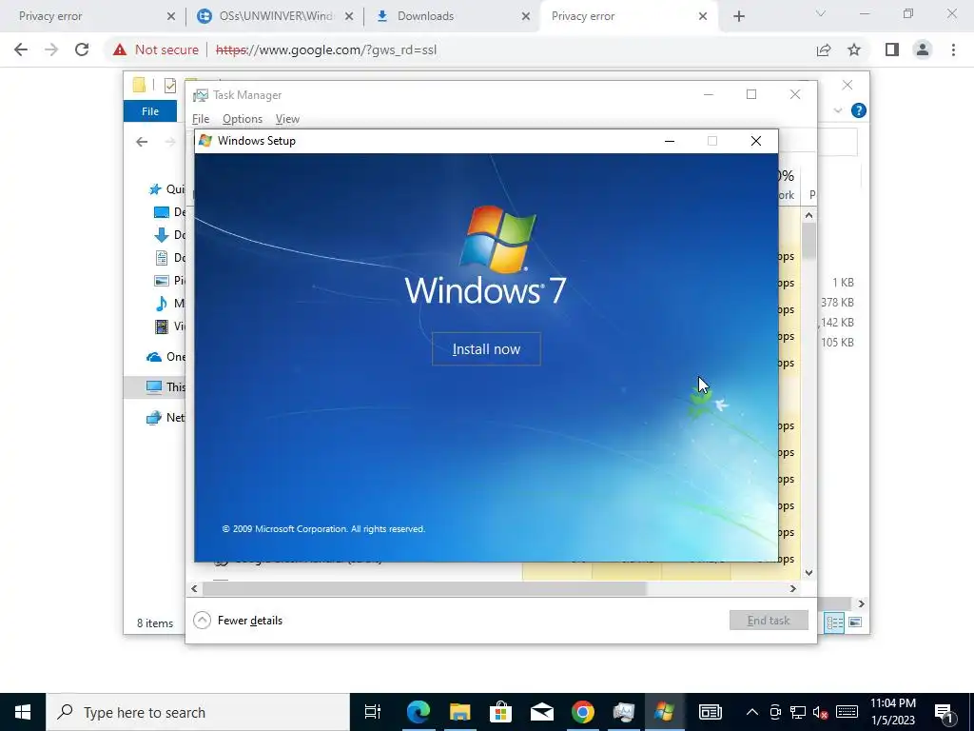Open Windows Setup taskbar icon
974x731 pixels.
tap(664, 712)
